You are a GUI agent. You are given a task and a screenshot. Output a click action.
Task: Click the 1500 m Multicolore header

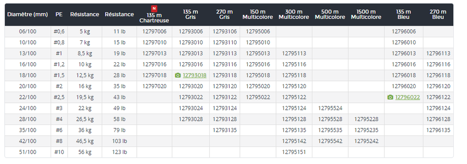coord(366,15)
